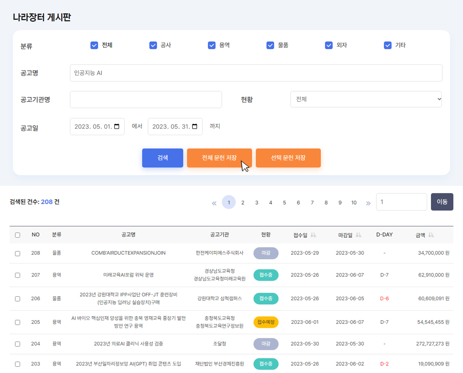Select row 207 checkbox

(18, 275)
